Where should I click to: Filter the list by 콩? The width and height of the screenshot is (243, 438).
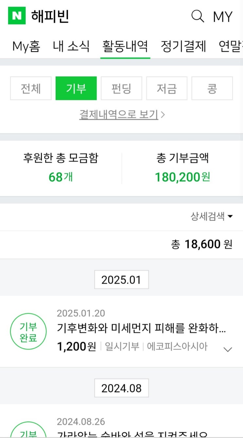212,88
